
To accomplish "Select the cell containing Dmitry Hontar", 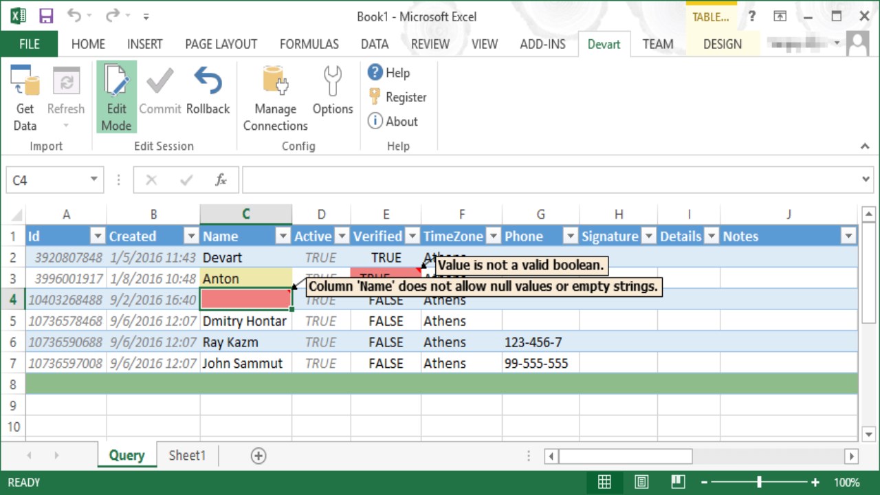I will coord(245,321).
